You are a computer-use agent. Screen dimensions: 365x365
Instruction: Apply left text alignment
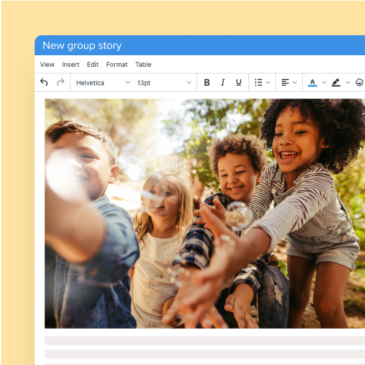pyautogui.click(x=285, y=83)
